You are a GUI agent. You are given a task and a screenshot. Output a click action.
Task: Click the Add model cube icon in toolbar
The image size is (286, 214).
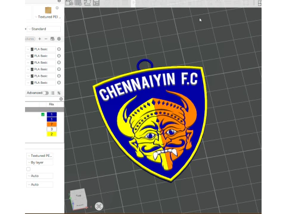(69, 3)
